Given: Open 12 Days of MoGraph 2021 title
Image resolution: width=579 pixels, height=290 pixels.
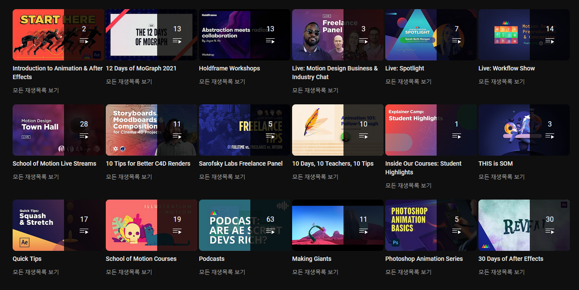Looking at the screenshot, I should click(x=141, y=68).
